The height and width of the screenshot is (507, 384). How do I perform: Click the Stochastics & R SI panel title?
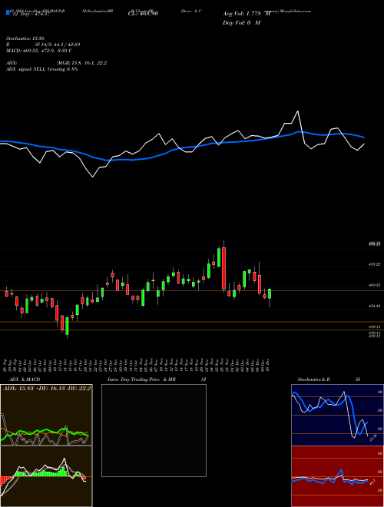coord(329,379)
